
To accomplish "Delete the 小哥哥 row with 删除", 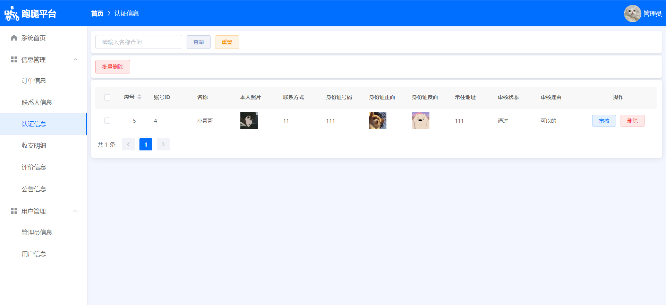I will pyautogui.click(x=632, y=121).
